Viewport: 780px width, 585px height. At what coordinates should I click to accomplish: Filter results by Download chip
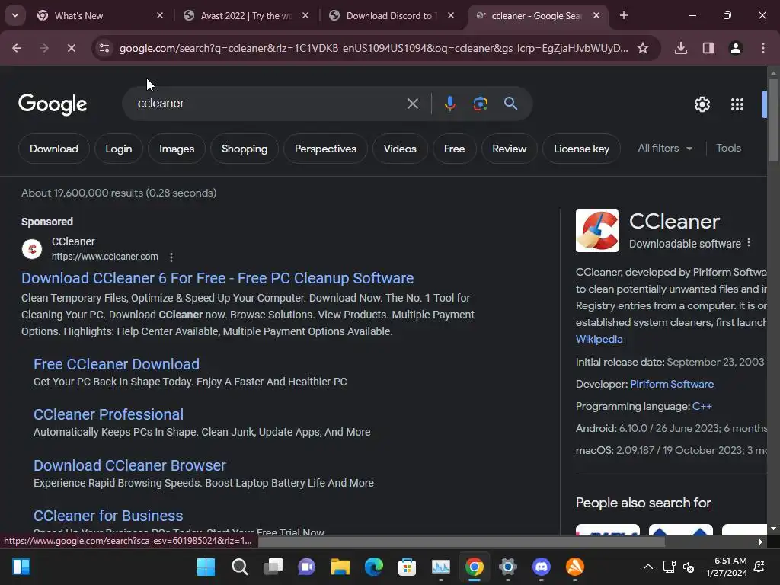pos(54,149)
